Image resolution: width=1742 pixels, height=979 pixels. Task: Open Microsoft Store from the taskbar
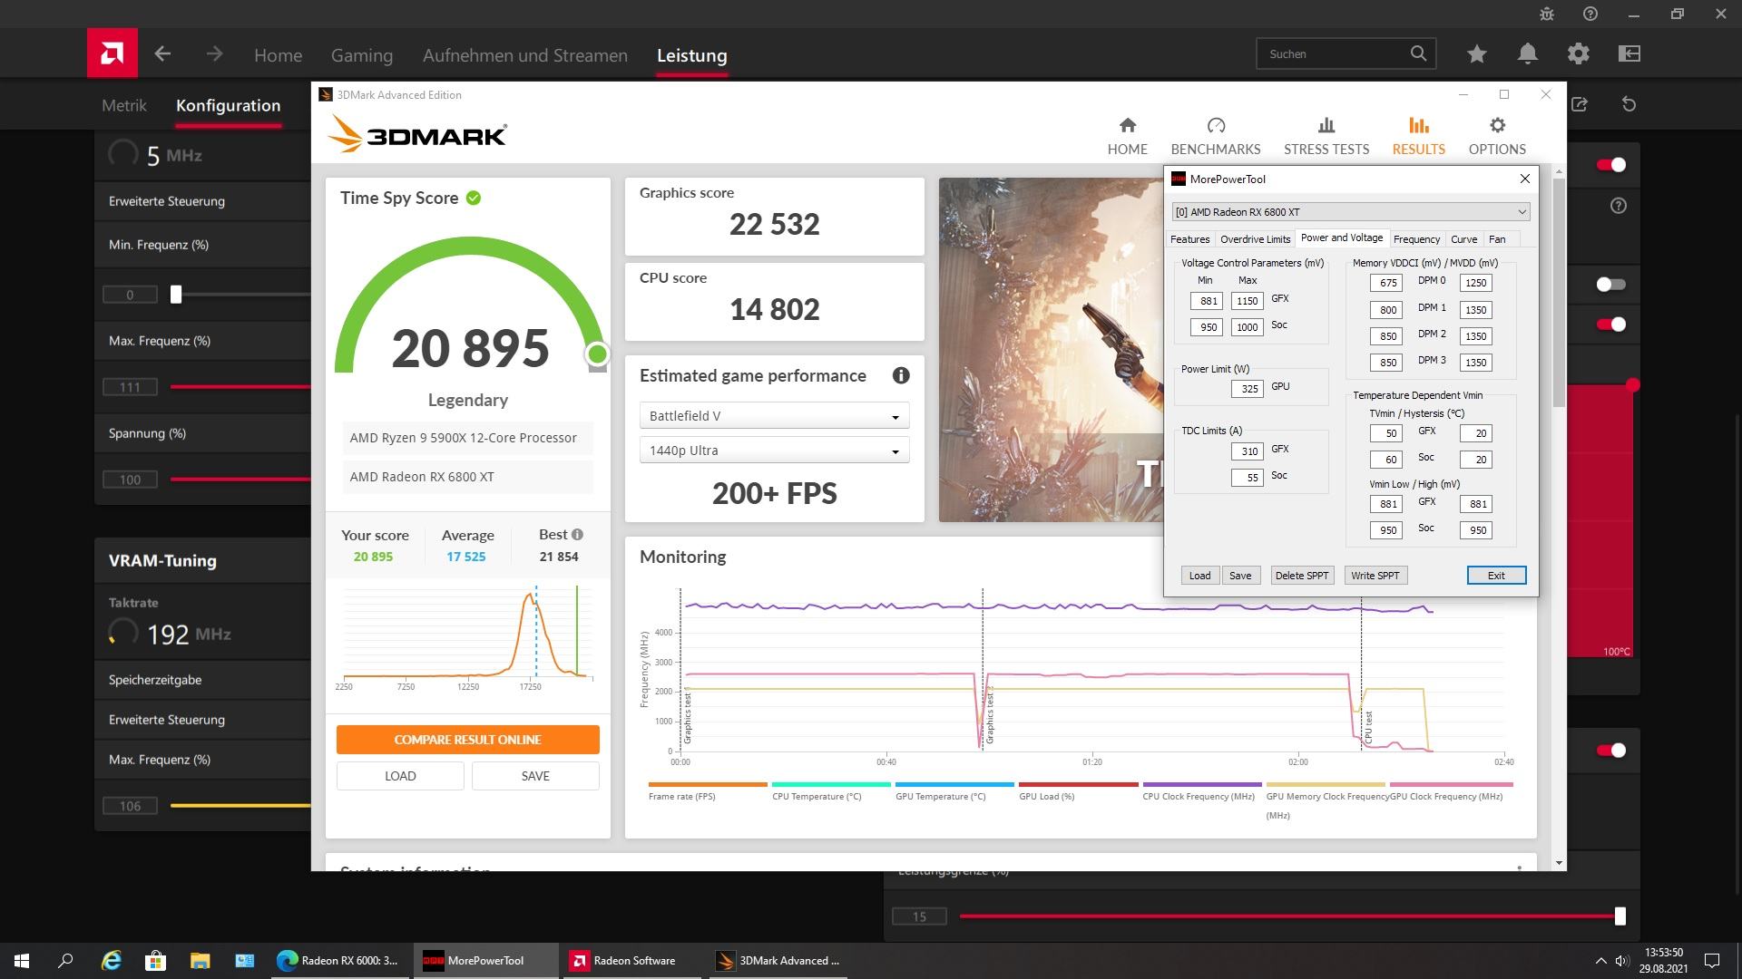(156, 960)
